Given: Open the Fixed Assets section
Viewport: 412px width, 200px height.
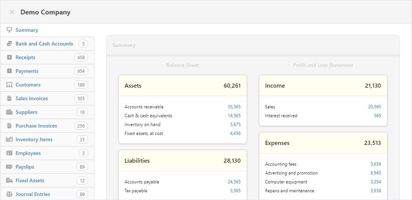Looking at the screenshot, I should pyautogui.click(x=30, y=180).
